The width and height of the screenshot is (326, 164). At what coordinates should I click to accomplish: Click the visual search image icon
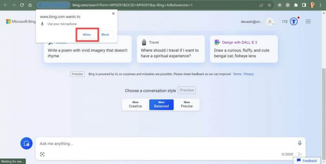42,154
